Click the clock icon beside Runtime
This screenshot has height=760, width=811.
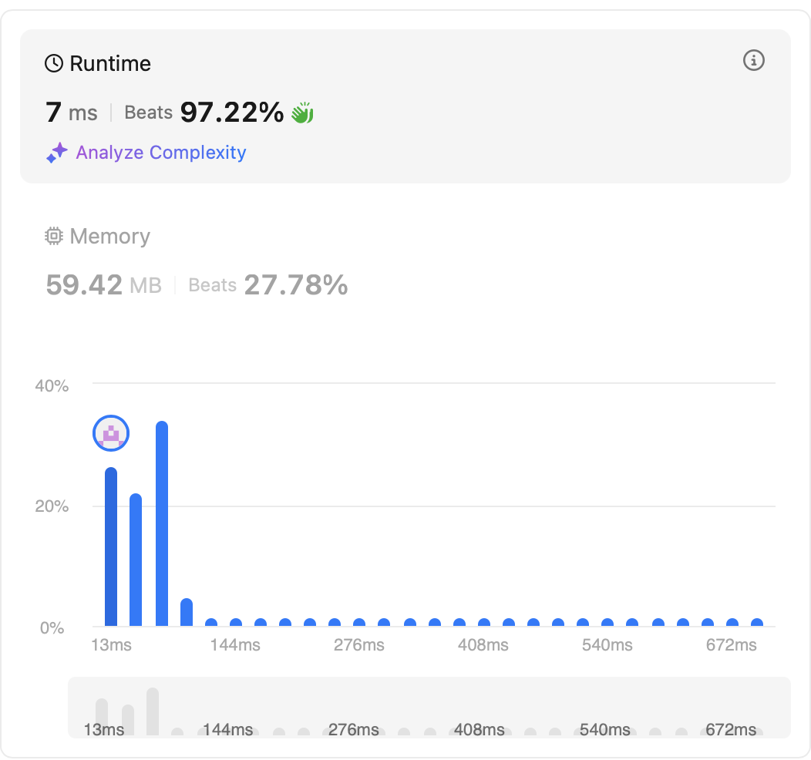[x=54, y=63]
